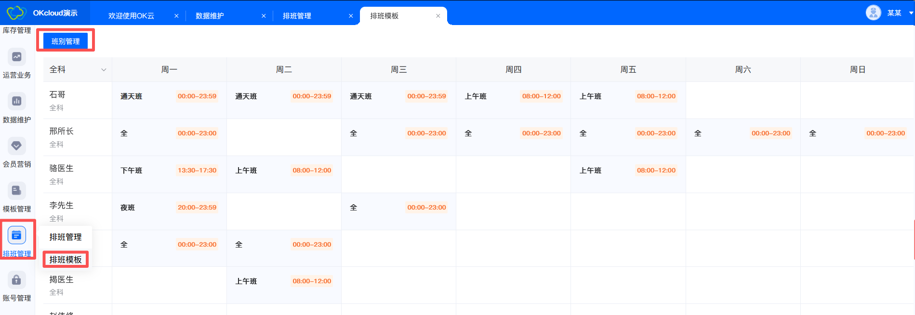Select 排班模板 in the flyout menu

pyautogui.click(x=66, y=260)
